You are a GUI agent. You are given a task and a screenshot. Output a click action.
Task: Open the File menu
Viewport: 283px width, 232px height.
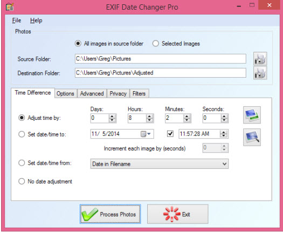[17, 21]
